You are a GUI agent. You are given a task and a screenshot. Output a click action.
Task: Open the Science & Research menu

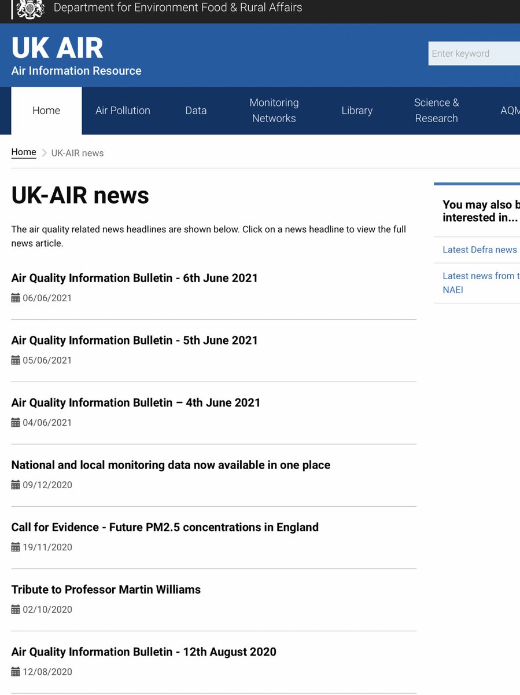pos(436,111)
